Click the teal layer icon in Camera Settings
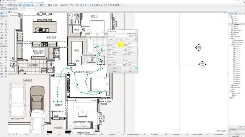 coord(136,68)
